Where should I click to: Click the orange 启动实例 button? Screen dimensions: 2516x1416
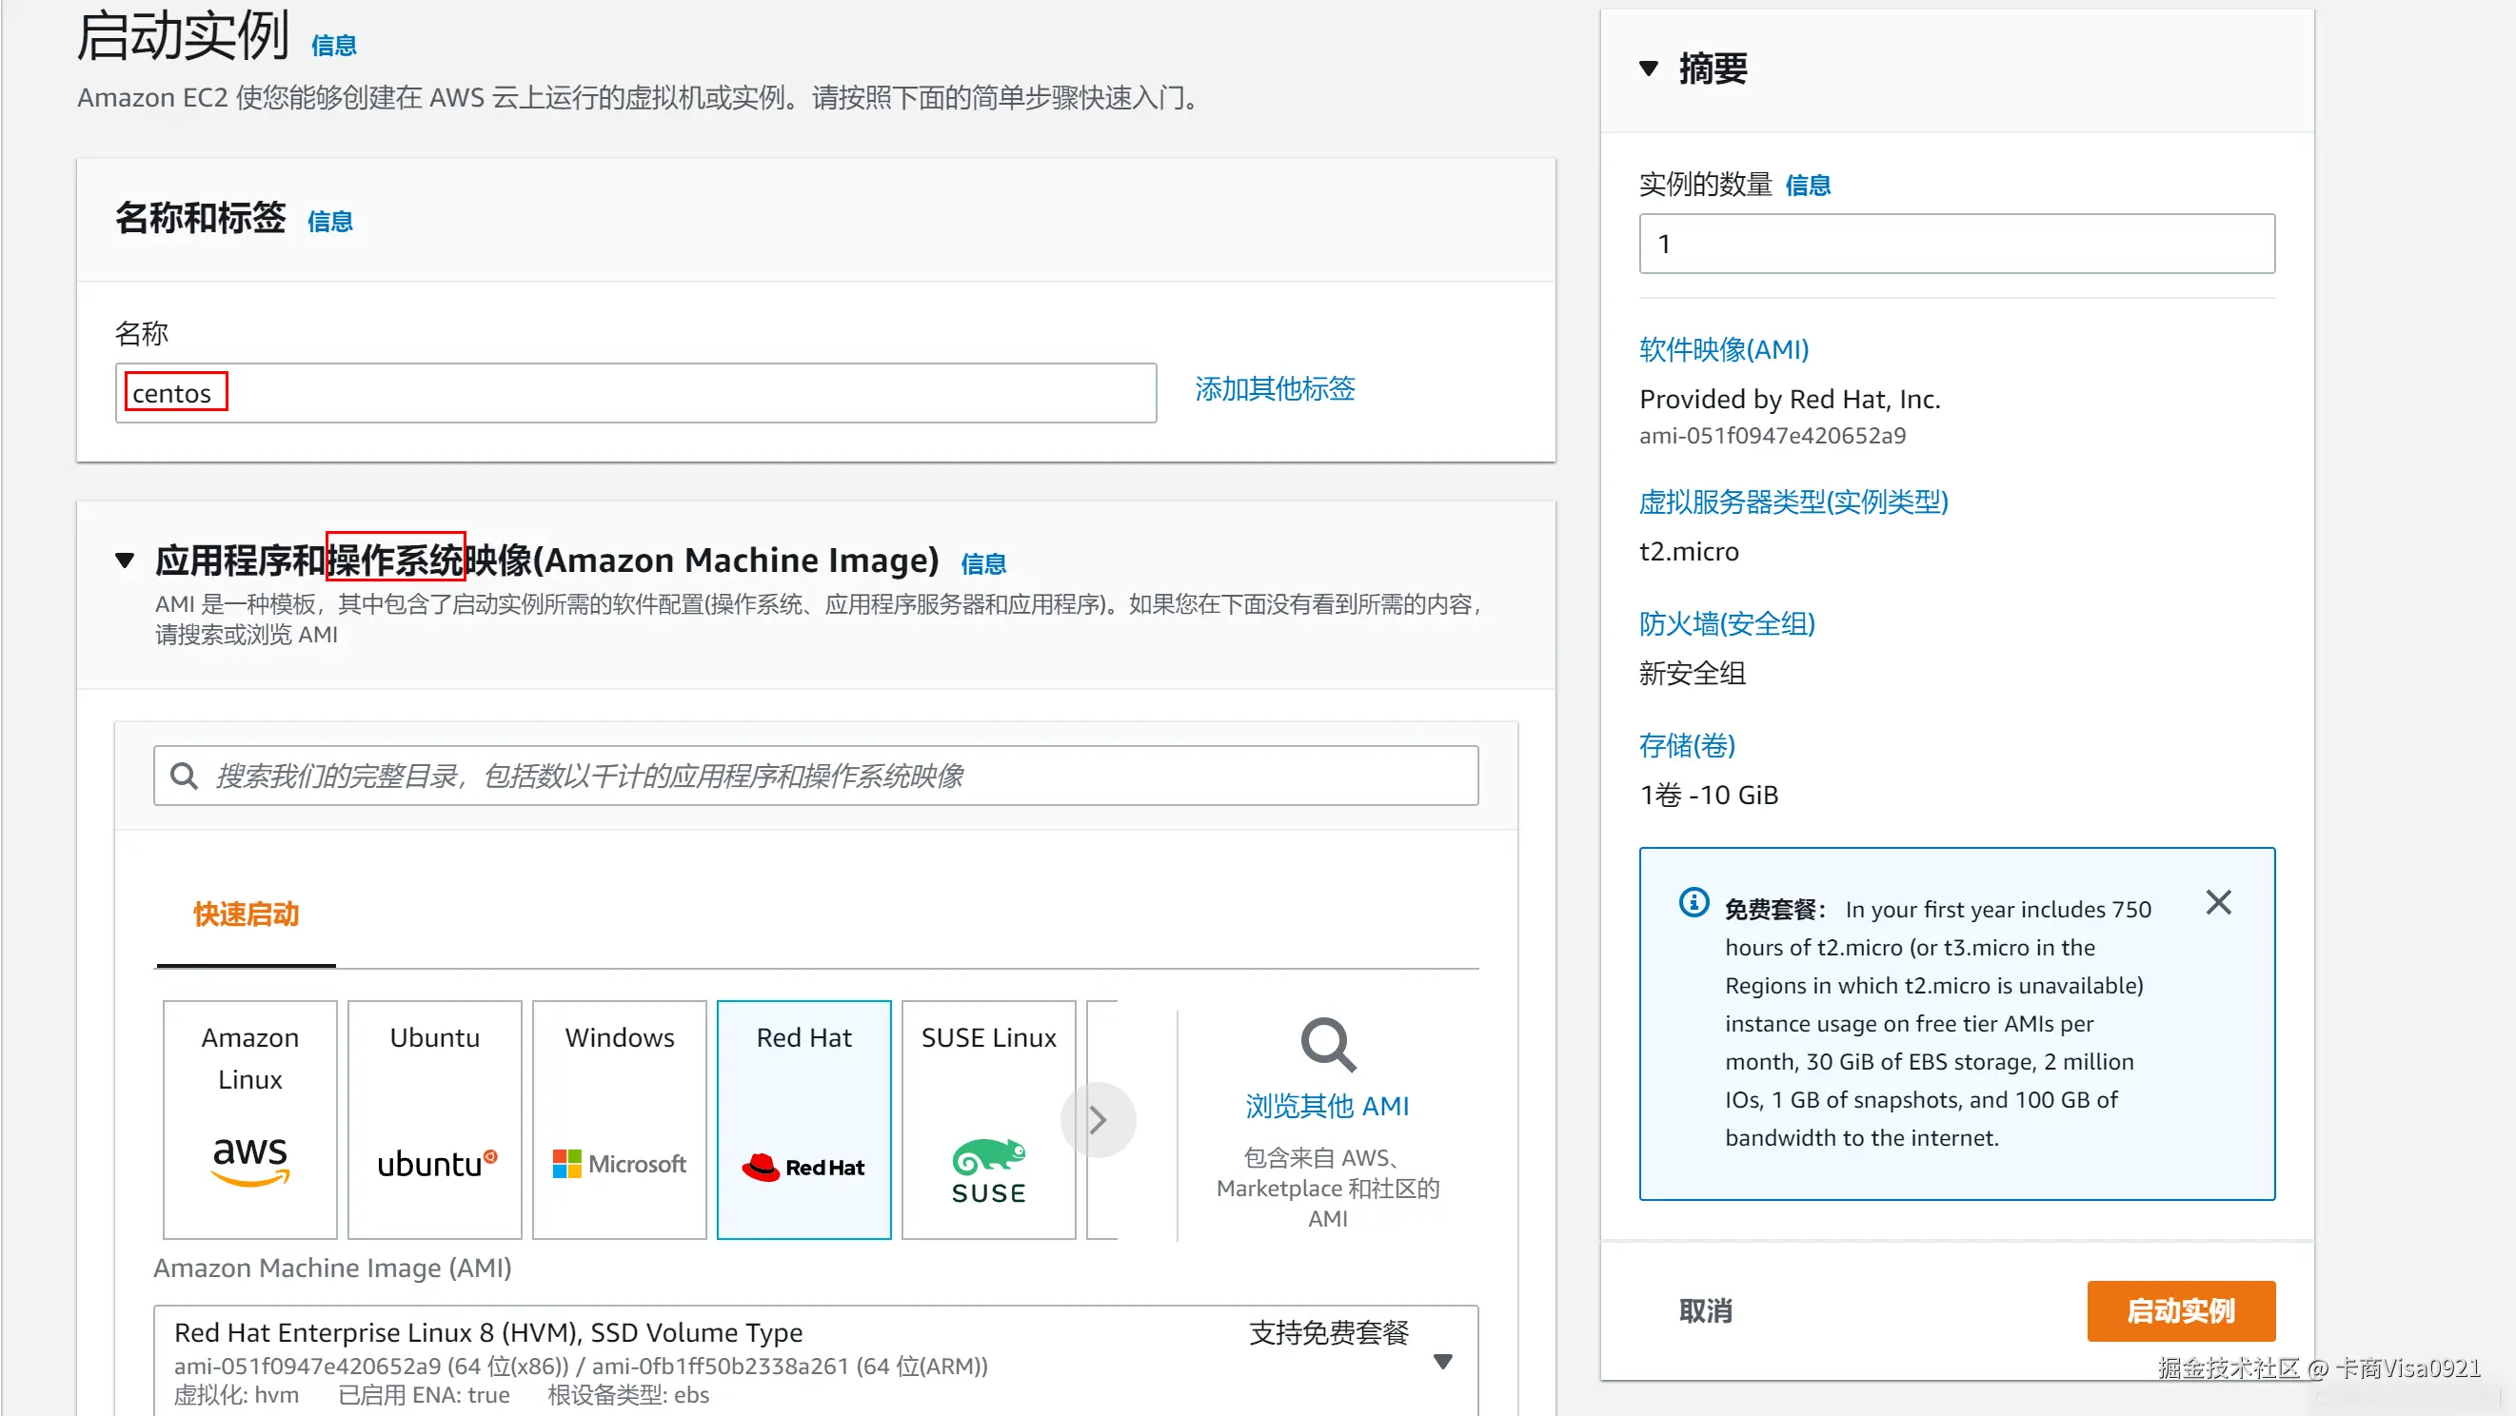[2180, 1310]
